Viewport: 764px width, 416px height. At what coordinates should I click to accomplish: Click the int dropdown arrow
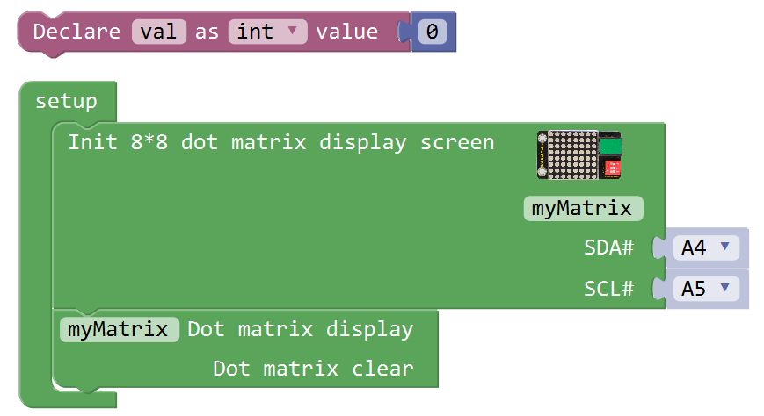(293, 31)
